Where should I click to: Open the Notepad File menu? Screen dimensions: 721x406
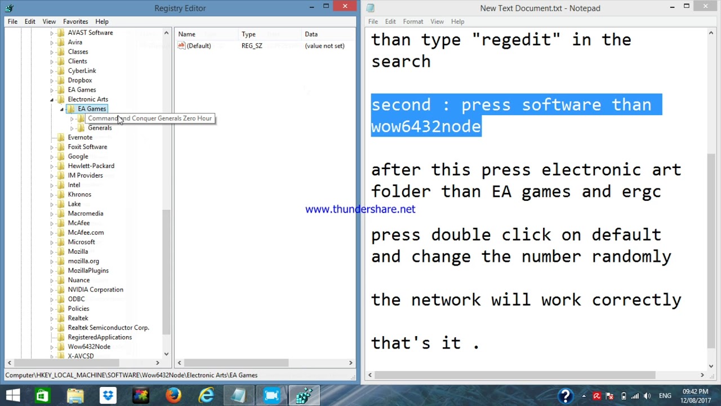(373, 21)
